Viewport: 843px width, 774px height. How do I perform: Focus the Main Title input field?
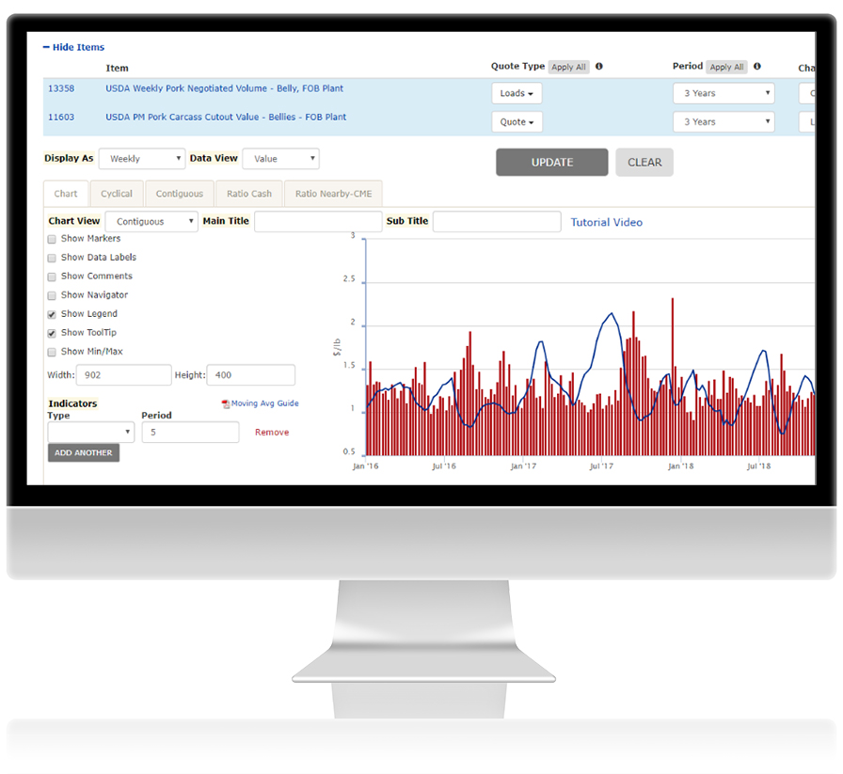[x=318, y=221]
